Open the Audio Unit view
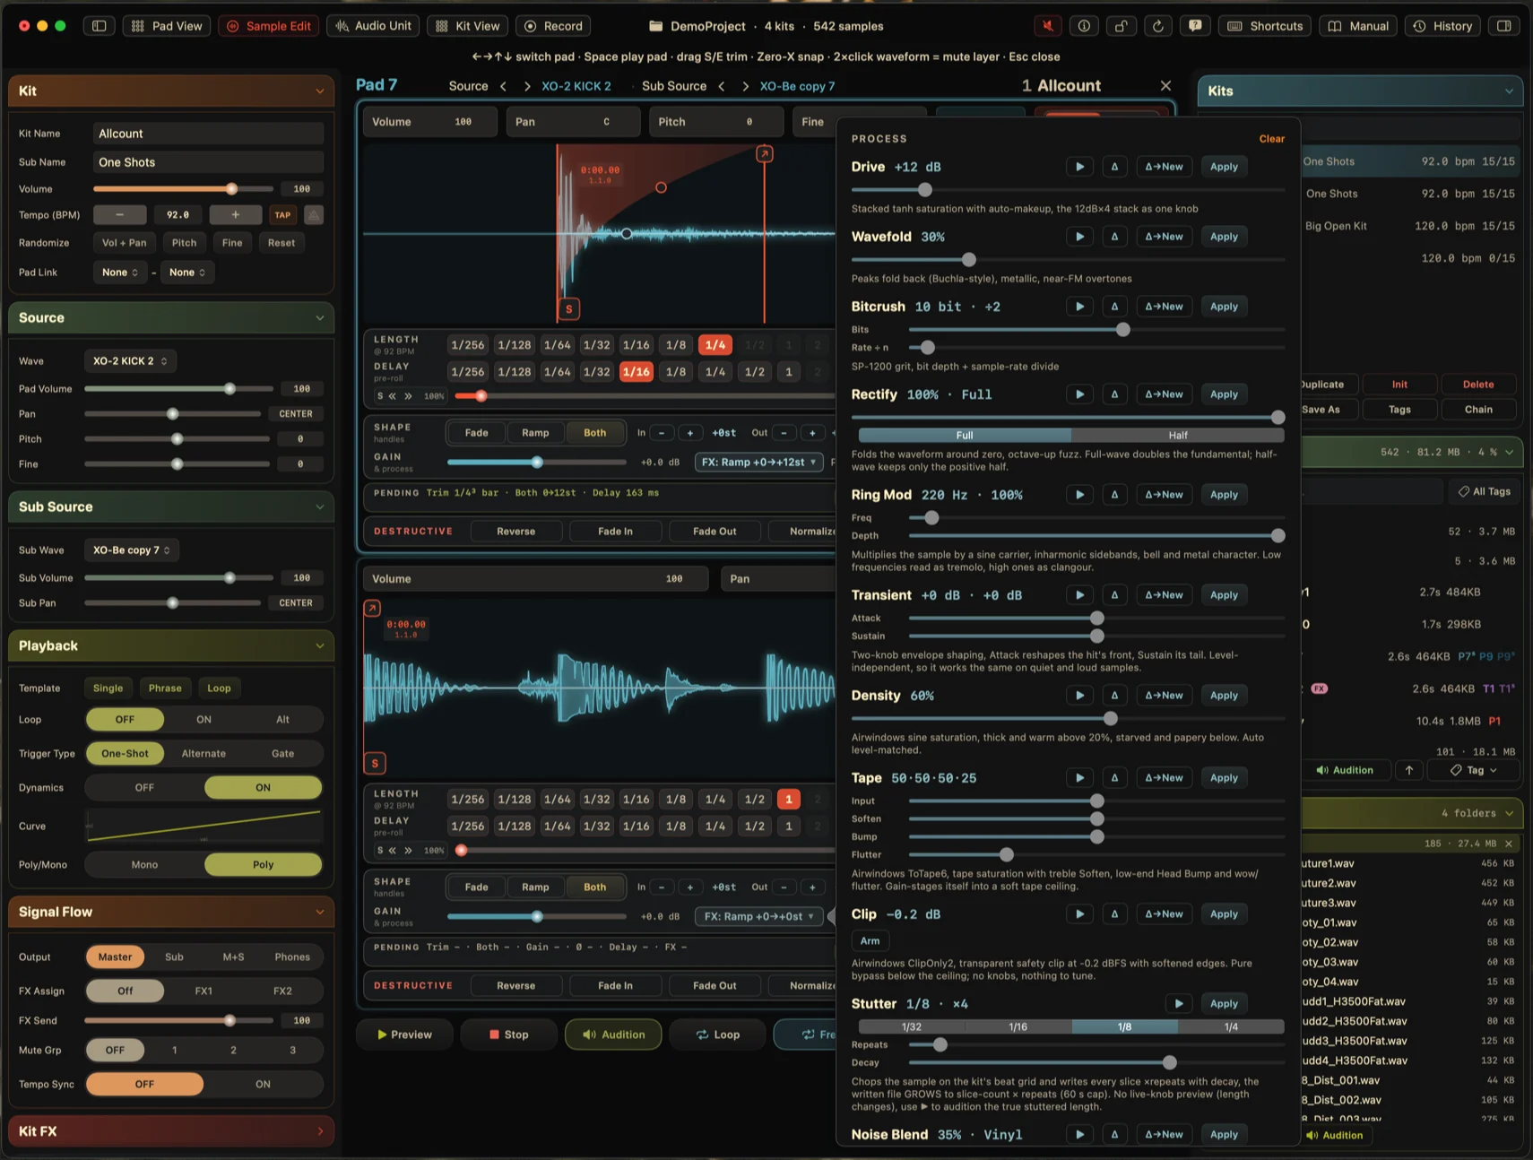The width and height of the screenshot is (1533, 1160). (373, 26)
